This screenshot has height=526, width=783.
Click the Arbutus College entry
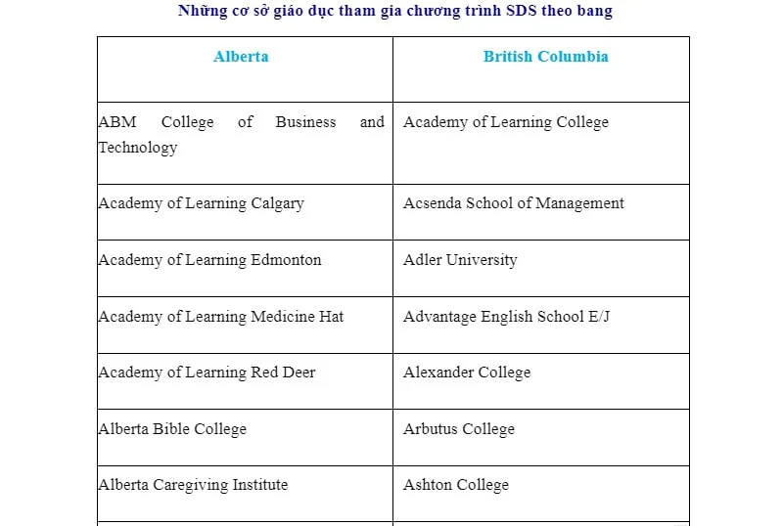458,429
